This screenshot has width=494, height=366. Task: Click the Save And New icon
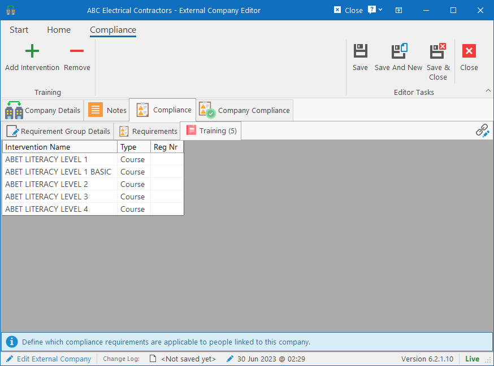tap(399, 51)
